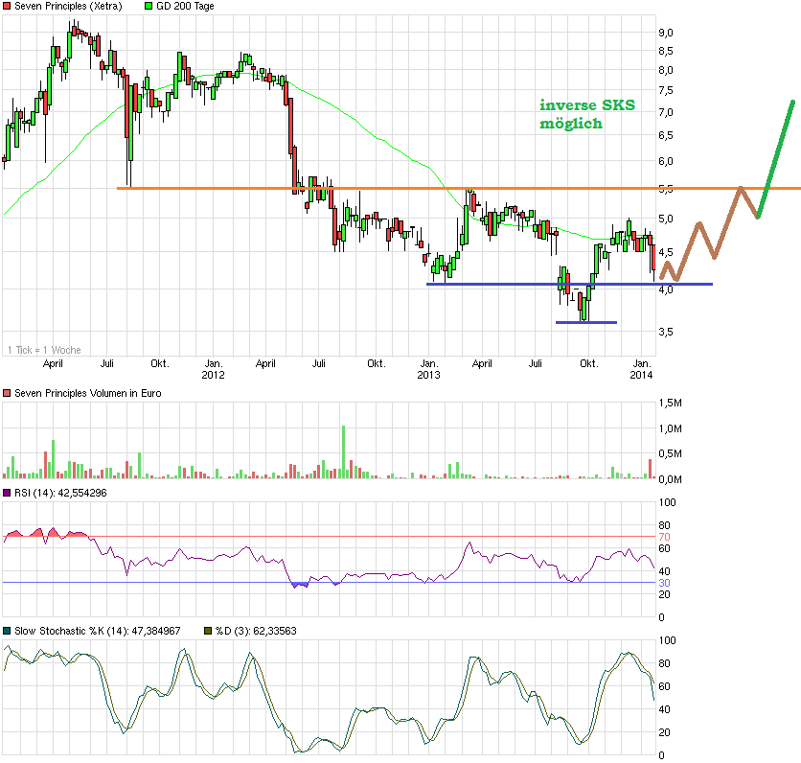Click the '9,0' price axis label
This screenshot has height=763, width=801.
666,33
